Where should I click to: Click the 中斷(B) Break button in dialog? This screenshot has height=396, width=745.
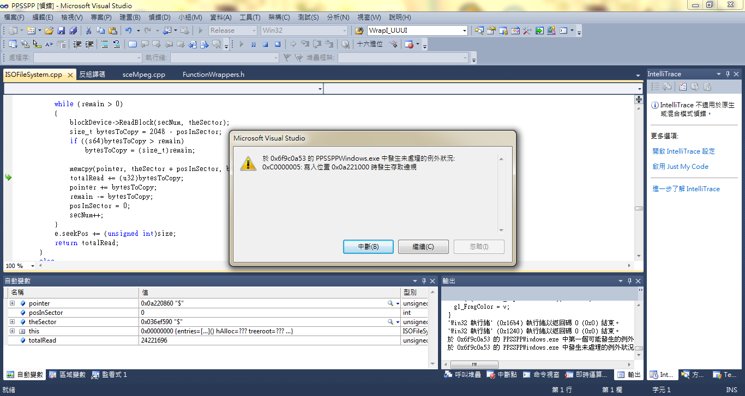(368, 247)
